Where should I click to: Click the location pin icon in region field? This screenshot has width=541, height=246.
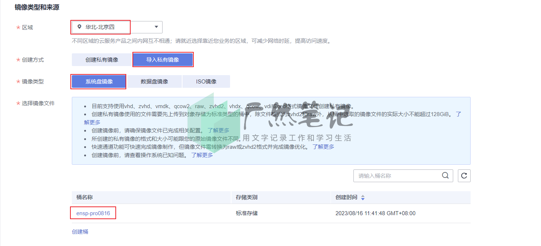(79, 27)
